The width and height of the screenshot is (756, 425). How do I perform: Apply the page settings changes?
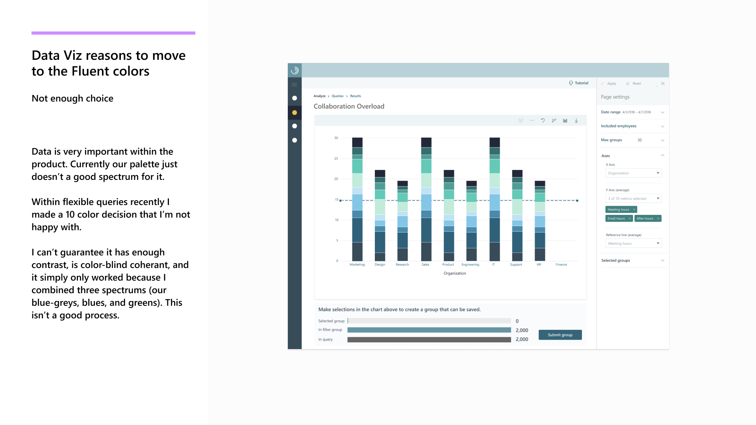(610, 83)
